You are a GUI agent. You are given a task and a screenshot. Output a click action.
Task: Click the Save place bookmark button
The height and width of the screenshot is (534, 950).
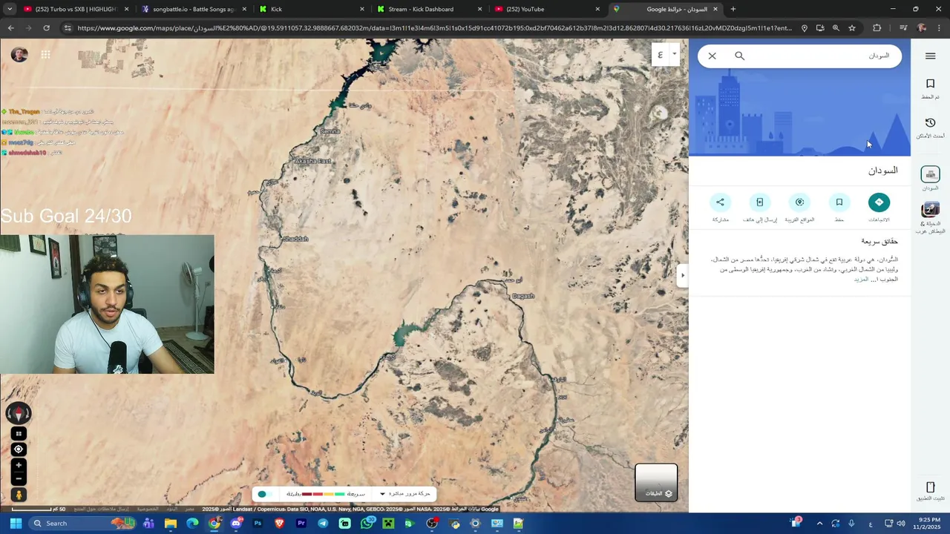(x=839, y=202)
